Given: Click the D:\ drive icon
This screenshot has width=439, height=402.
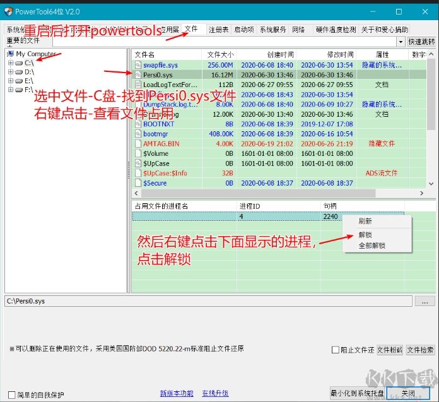Looking at the screenshot, I should (19, 73).
